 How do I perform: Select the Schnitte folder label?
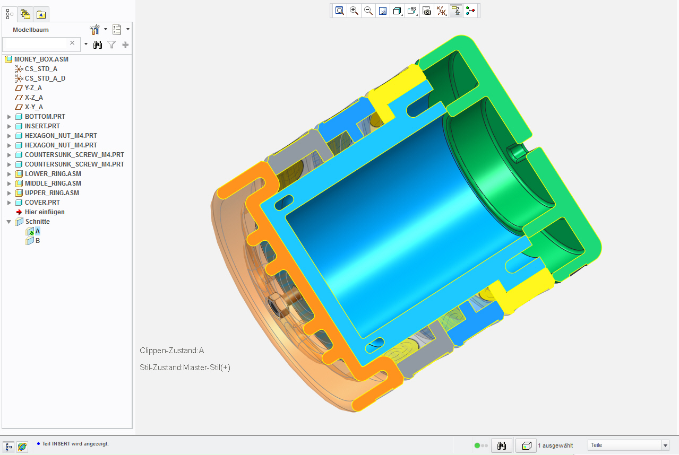[x=37, y=222]
